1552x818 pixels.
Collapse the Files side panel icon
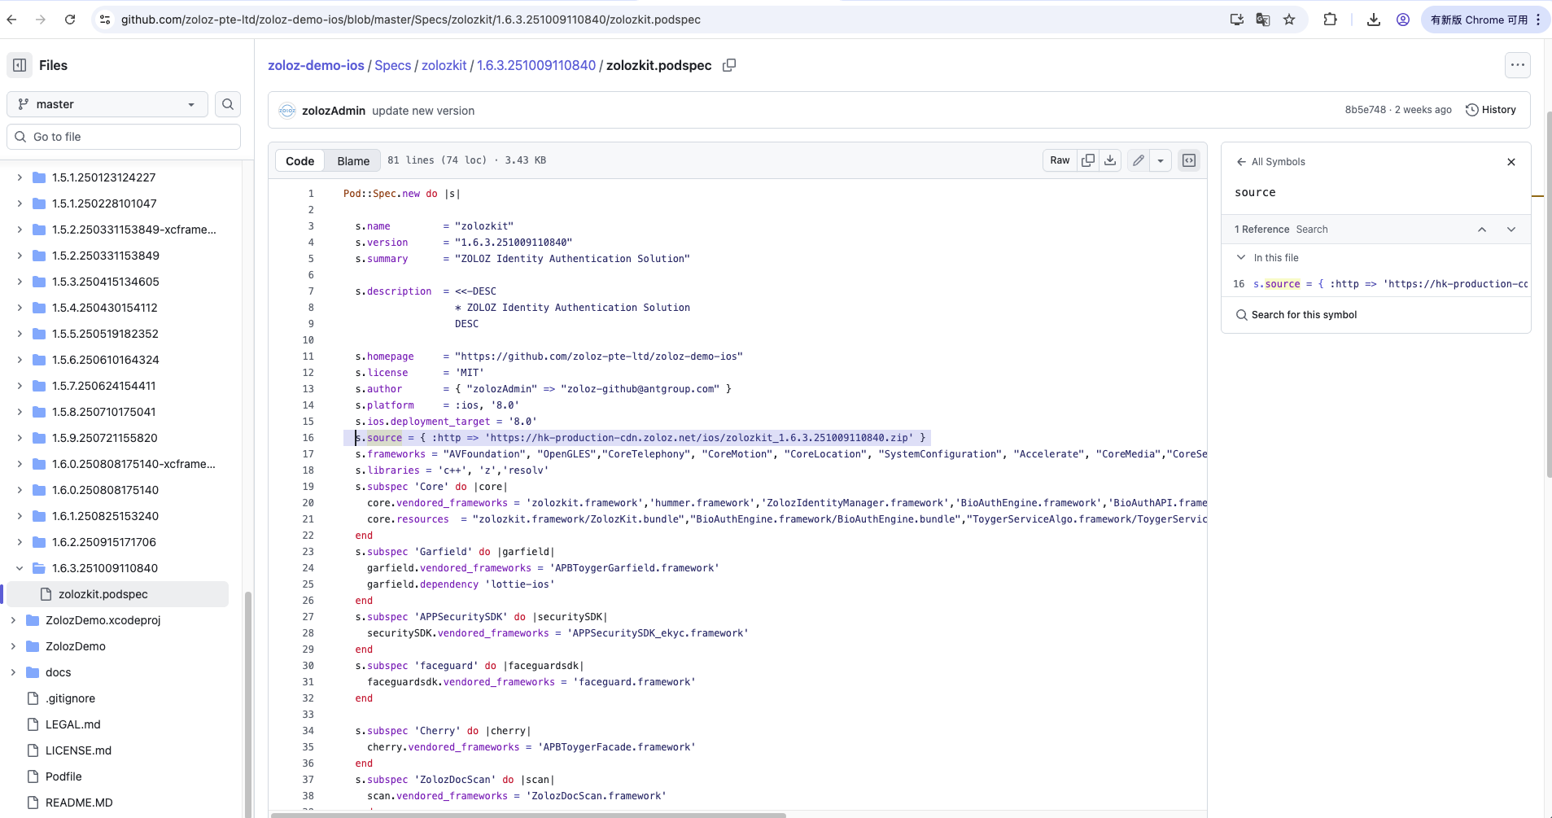coord(20,65)
